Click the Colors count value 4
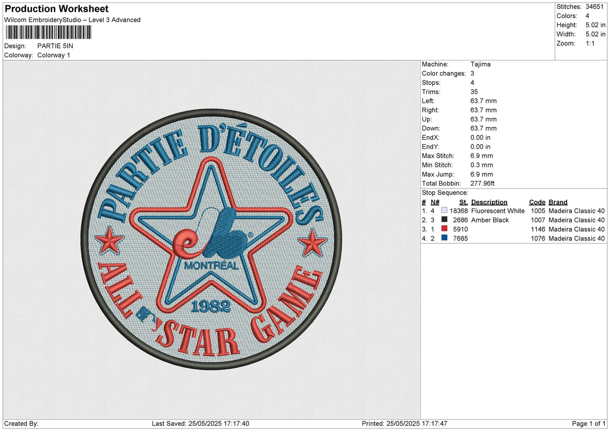This screenshot has width=610, height=431. tap(588, 16)
